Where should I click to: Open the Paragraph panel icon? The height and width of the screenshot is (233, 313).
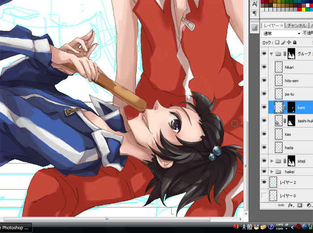point(254,13)
